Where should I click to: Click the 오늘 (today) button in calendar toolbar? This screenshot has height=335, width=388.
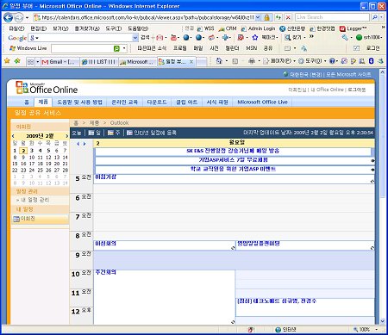(x=77, y=133)
